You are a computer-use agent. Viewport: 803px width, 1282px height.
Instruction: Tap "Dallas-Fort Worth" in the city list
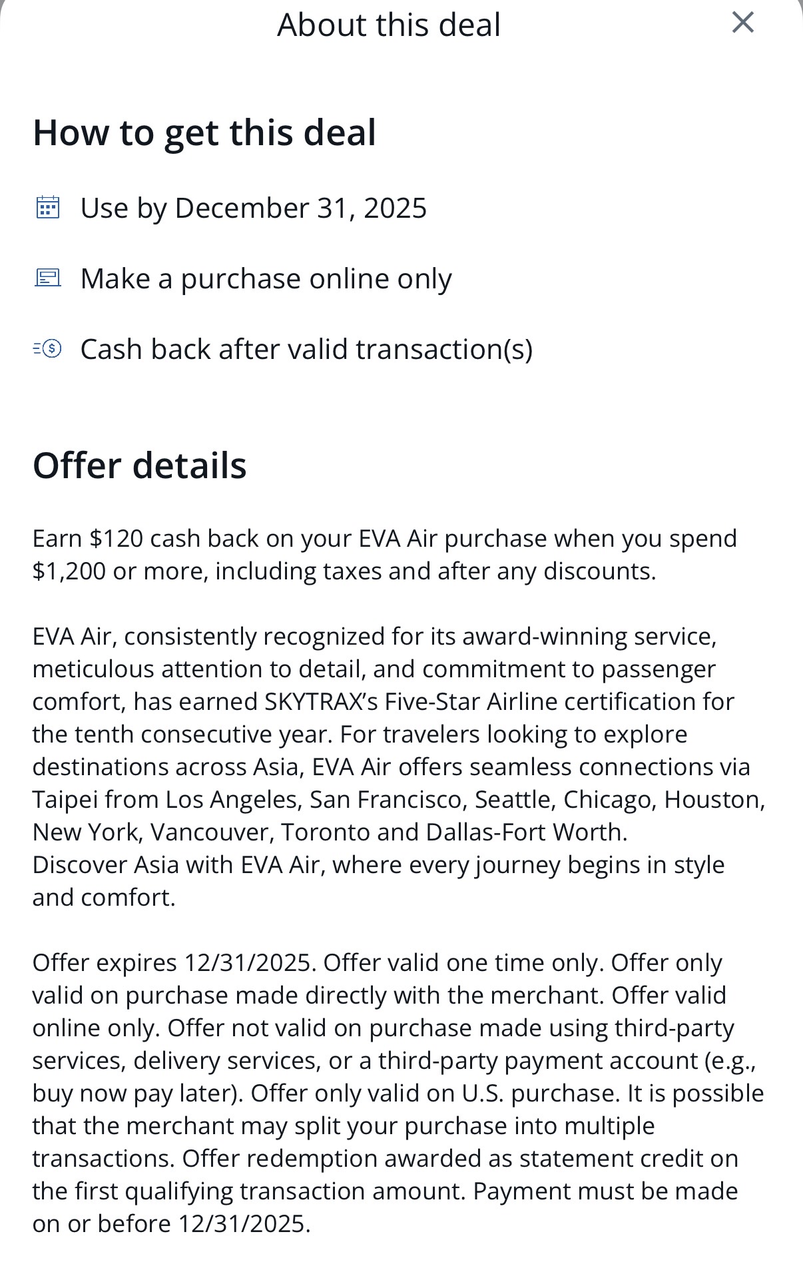point(525,832)
